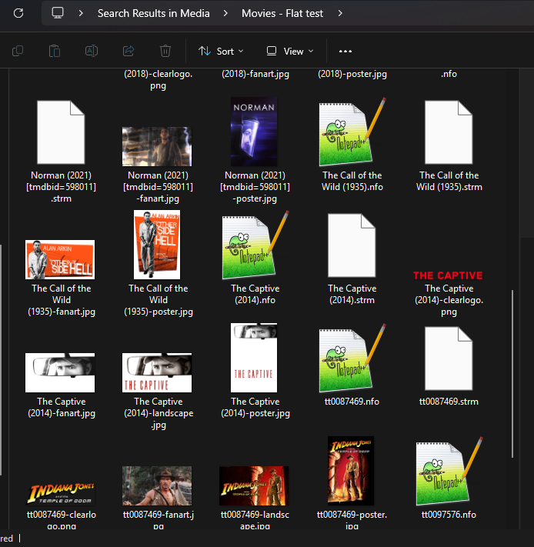
Task: Open the Sort dropdown menu
Action: tap(221, 51)
